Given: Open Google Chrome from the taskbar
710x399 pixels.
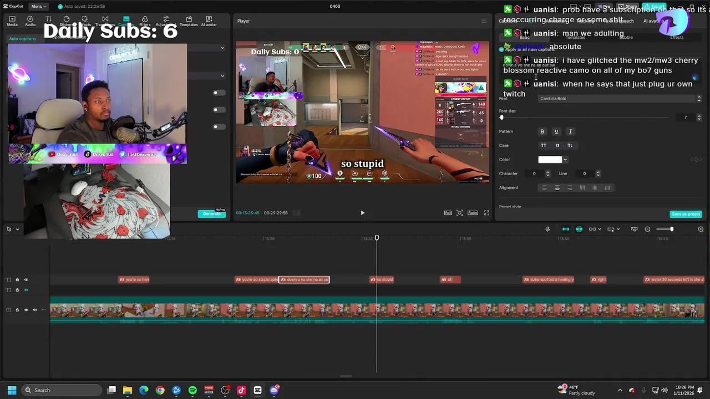Looking at the screenshot, I should coord(160,390).
